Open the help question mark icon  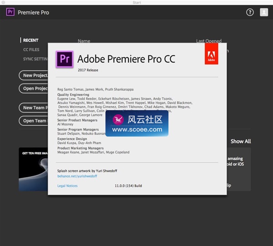[x=250, y=12]
